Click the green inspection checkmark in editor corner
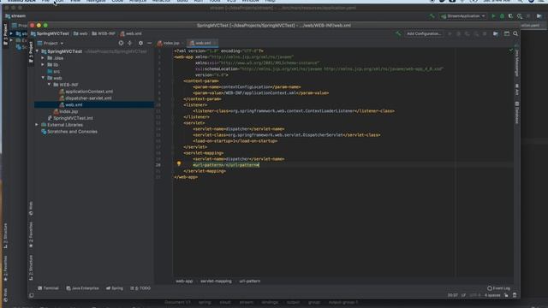548x308 pixels. click(510, 50)
